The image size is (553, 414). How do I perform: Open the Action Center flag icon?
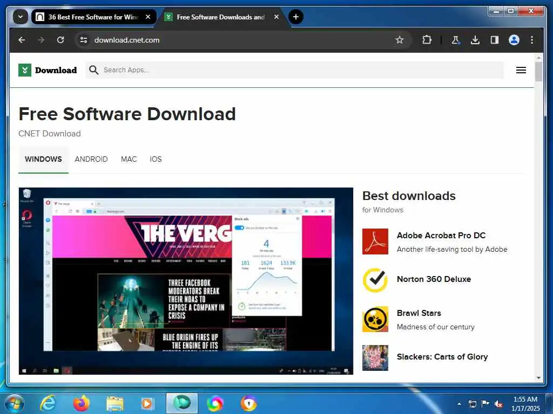pos(485,404)
